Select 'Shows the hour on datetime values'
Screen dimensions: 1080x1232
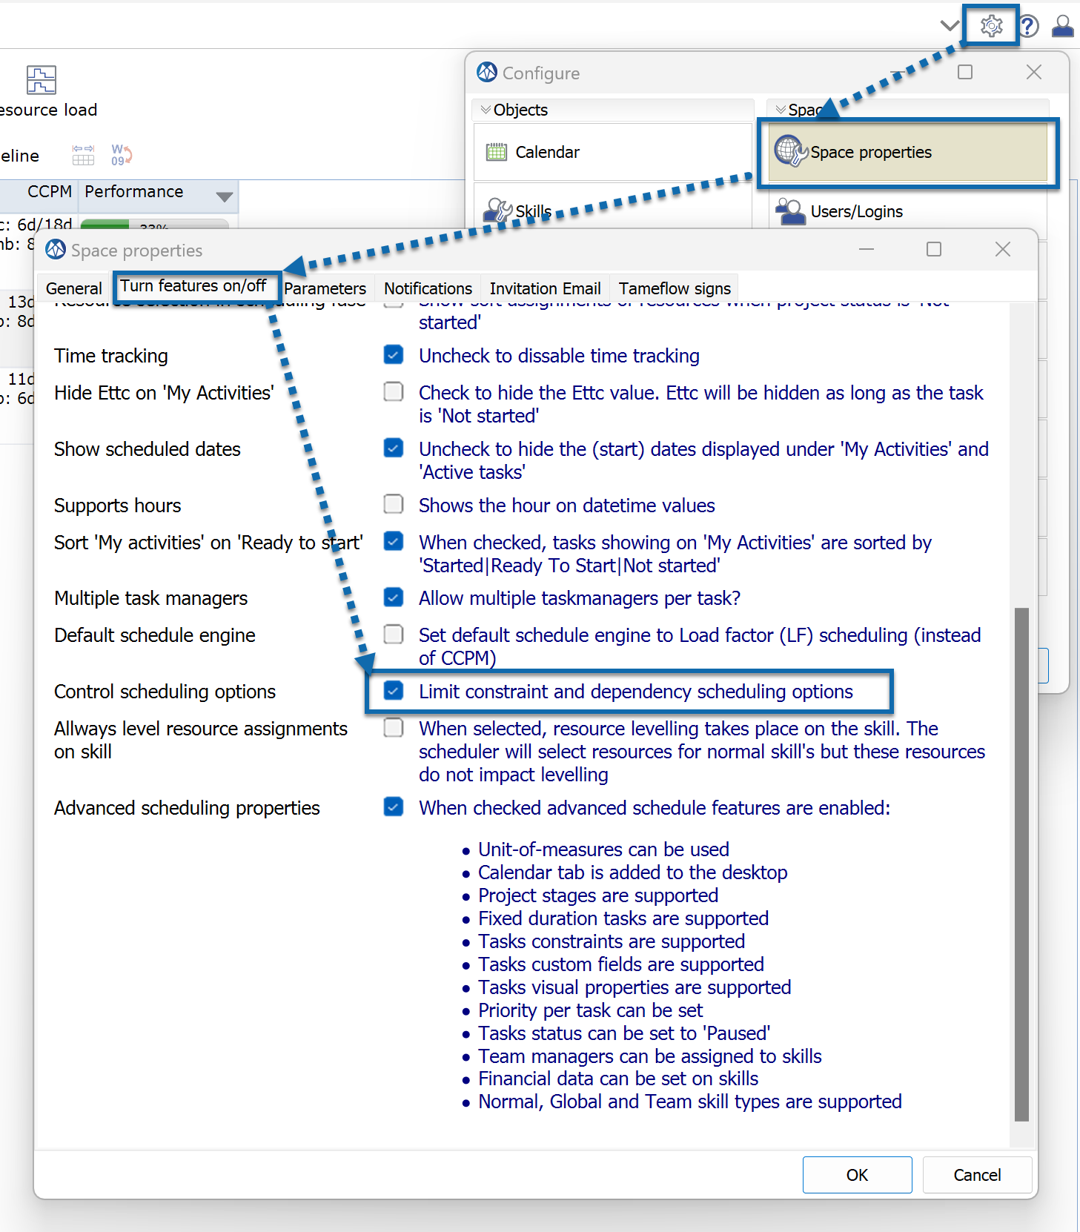(x=567, y=506)
